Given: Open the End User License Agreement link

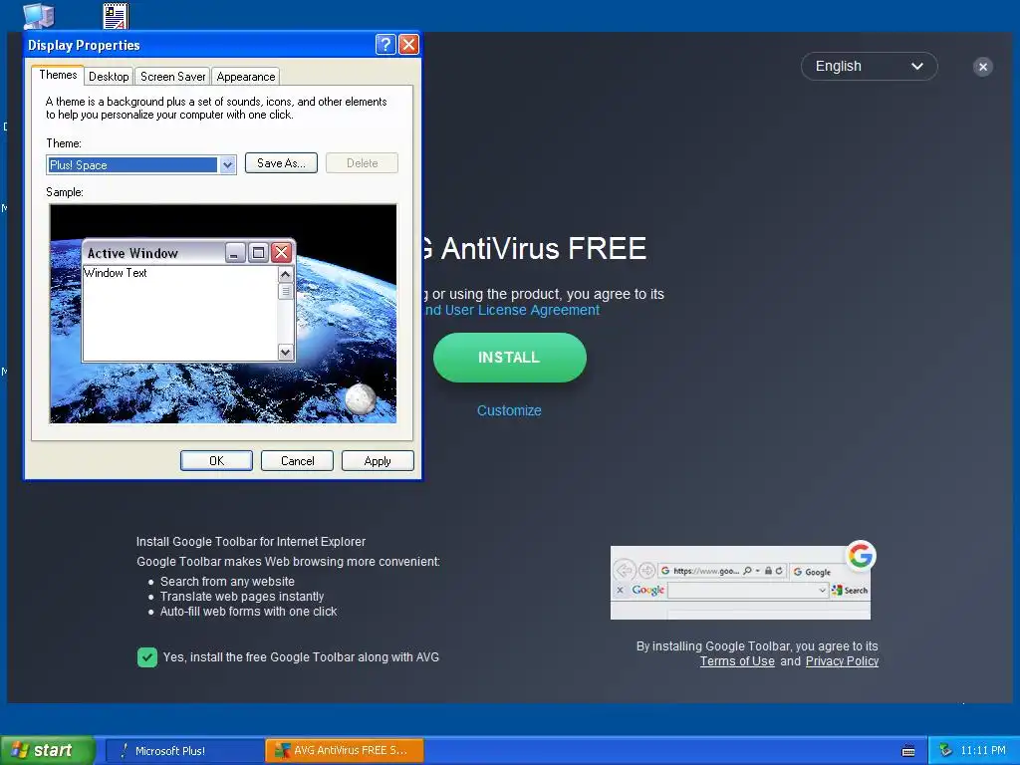Looking at the screenshot, I should [x=511, y=310].
